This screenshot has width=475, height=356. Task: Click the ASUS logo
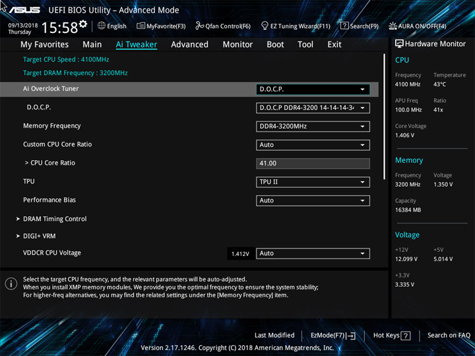point(24,10)
